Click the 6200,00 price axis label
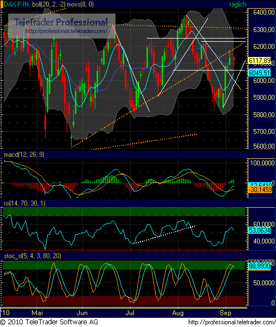 click(x=264, y=46)
